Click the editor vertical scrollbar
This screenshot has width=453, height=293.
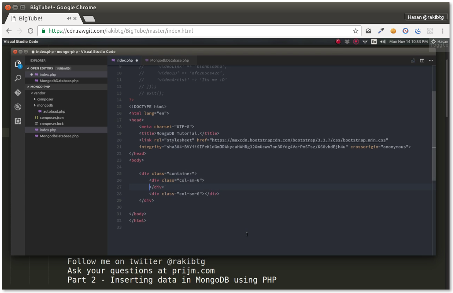[434, 136]
